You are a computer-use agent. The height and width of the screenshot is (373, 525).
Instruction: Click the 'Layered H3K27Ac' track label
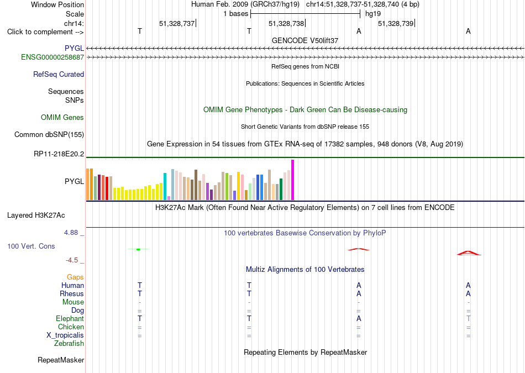(36, 216)
